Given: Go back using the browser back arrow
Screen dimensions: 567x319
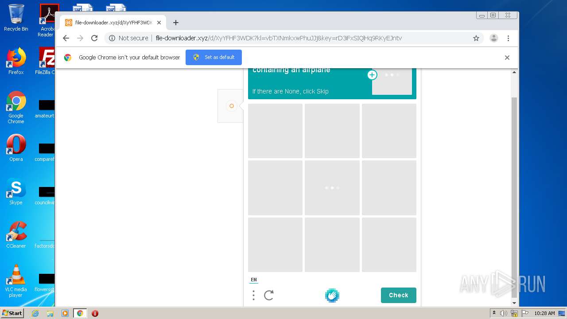Looking at the screenshot, I should pyautogui.click(x=66, y=38).
